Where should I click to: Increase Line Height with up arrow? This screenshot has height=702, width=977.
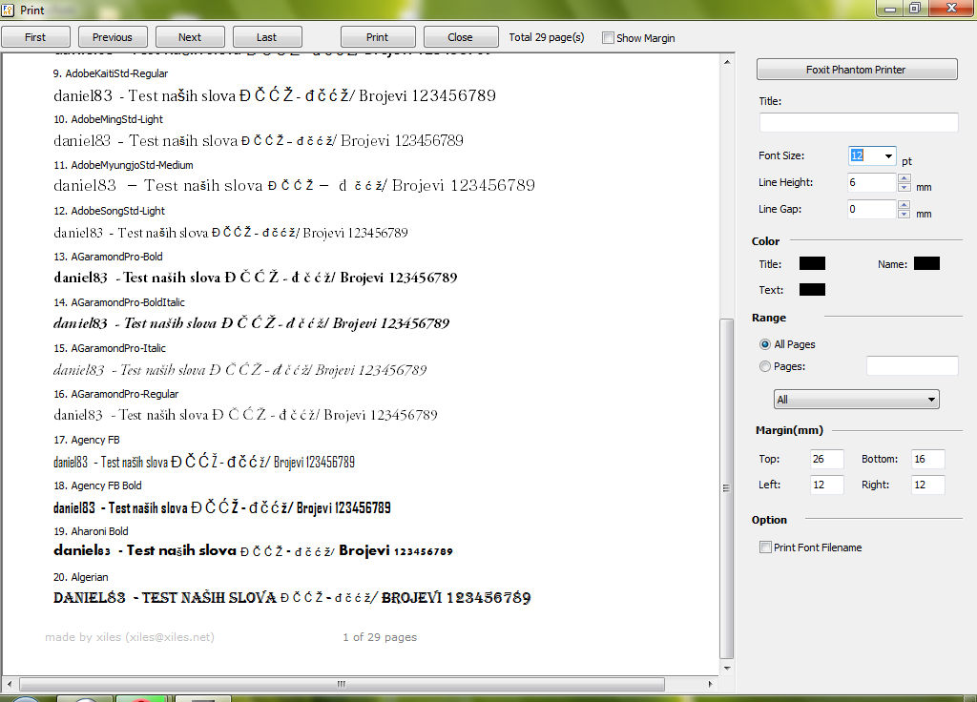904,178
